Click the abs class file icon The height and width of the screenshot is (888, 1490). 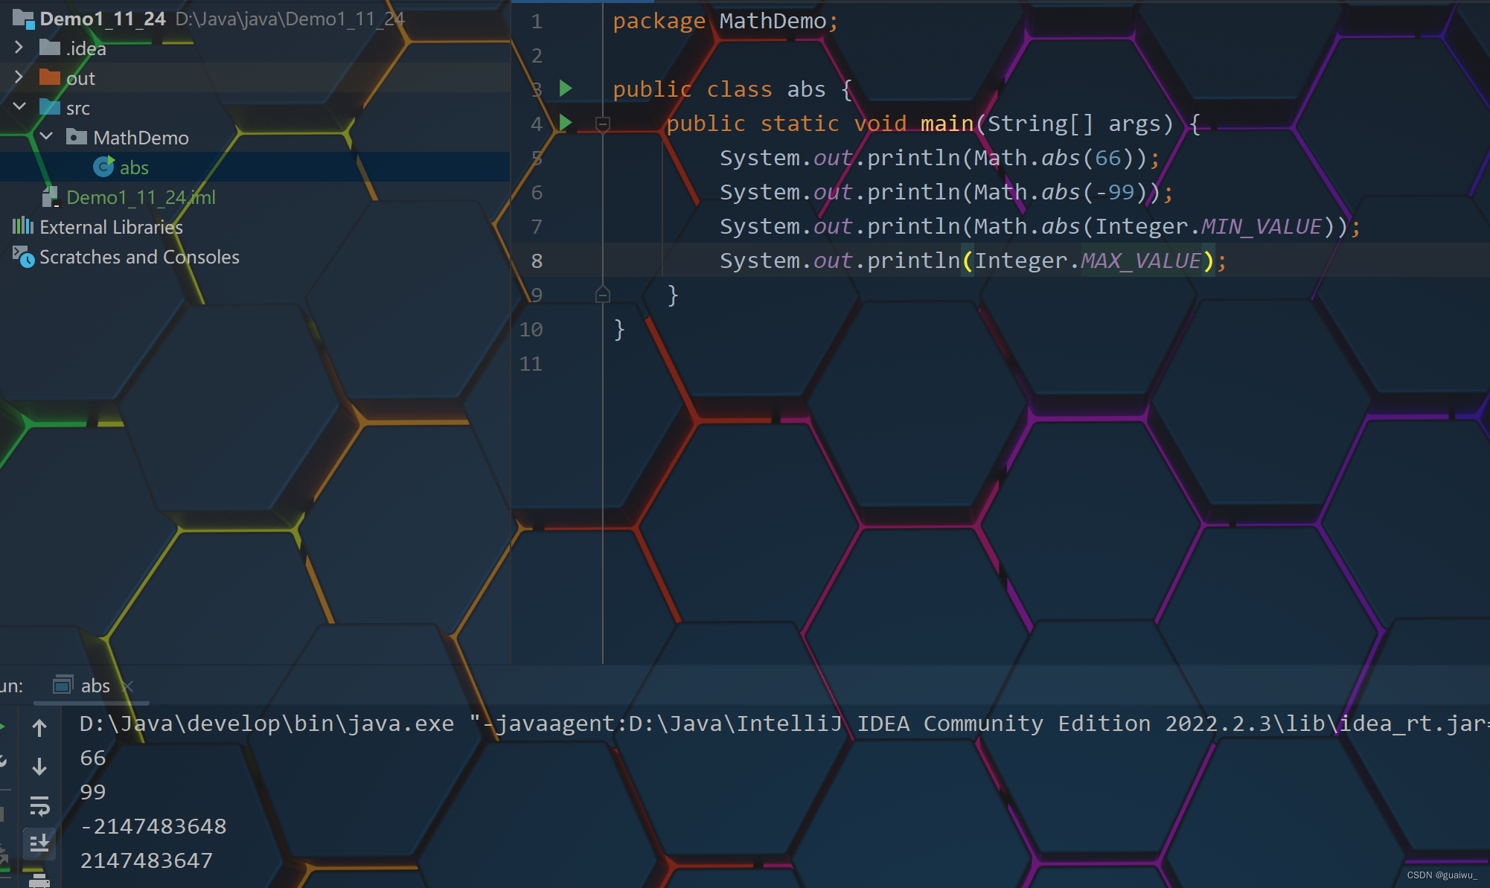[103, 167]
